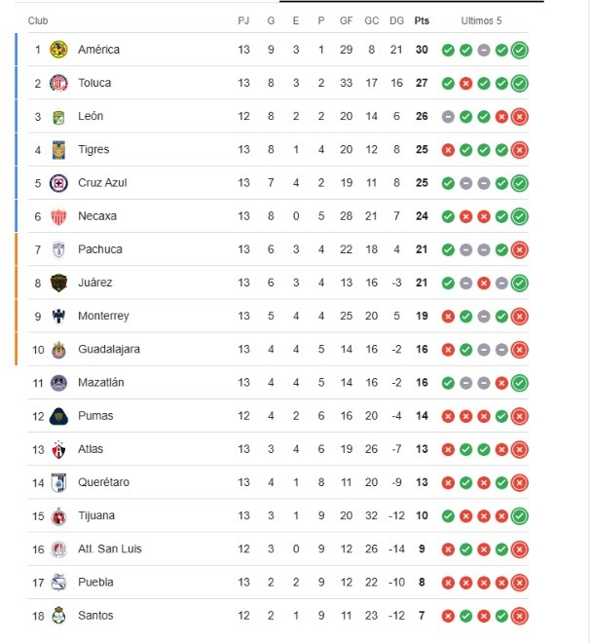Click América's latest win result circle
The height and width of the screenshot is (643, 592).
519,50
